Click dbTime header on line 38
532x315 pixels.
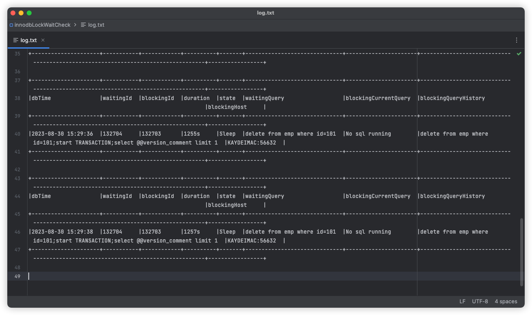(x=41, y=98)
